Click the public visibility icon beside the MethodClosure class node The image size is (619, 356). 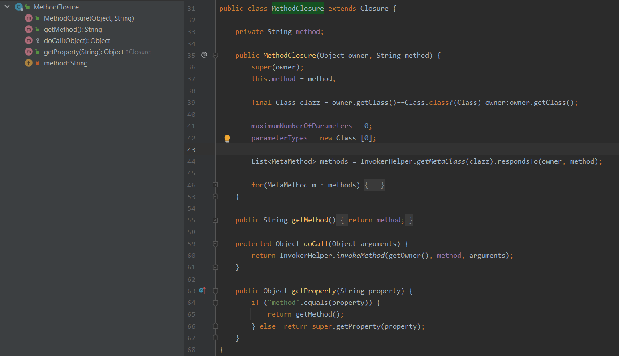[x=27, y=7]
